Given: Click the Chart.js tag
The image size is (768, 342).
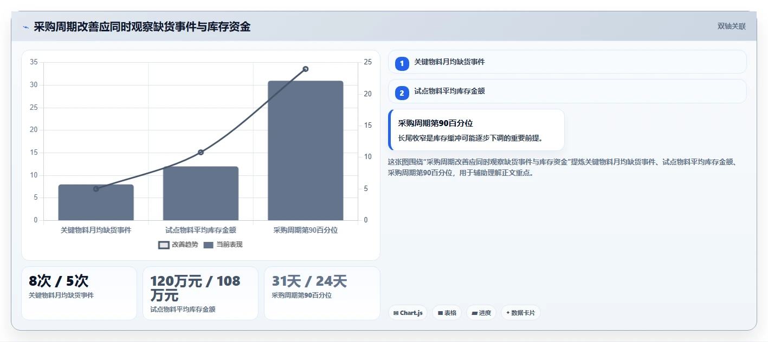Looking at the screenshot, I should 408,313.
